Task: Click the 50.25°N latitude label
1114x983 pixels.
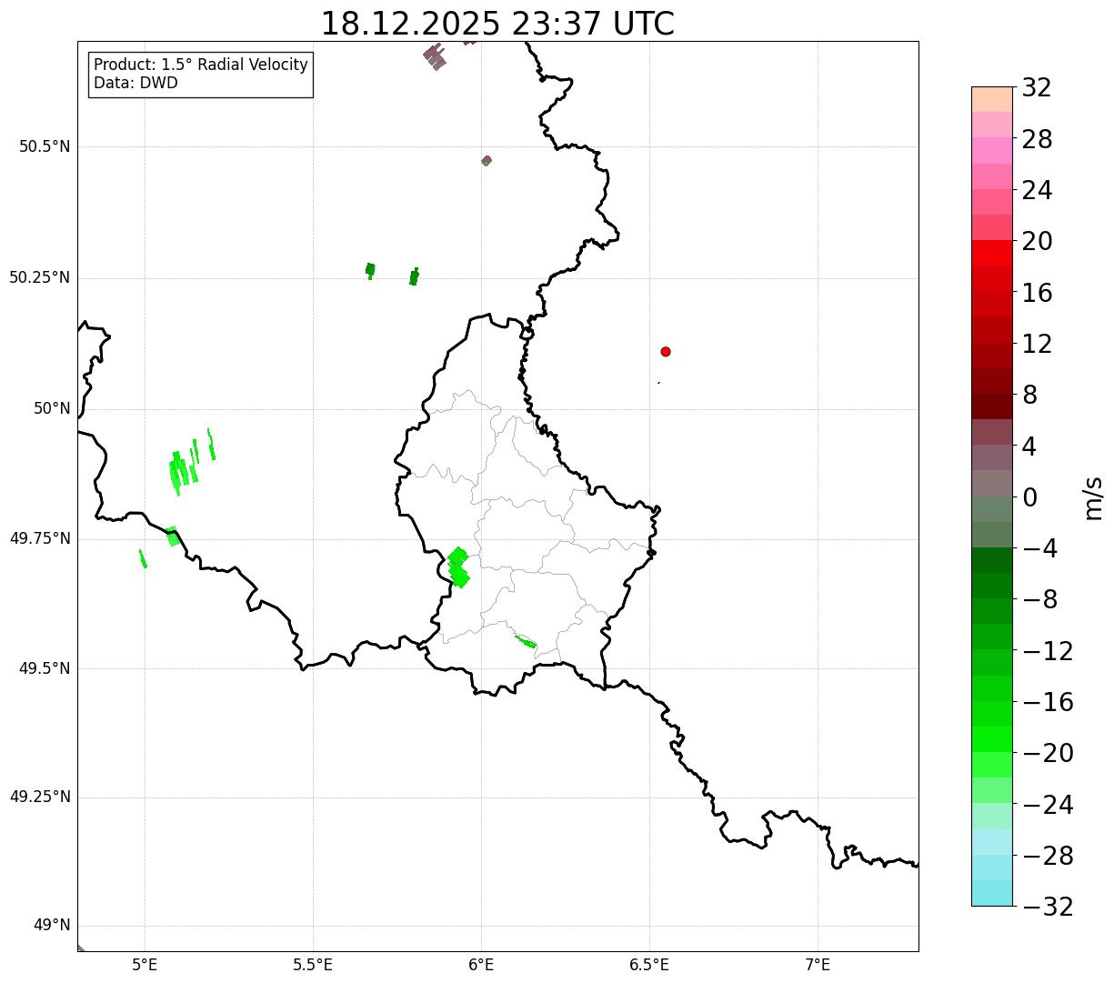Action: (x=40, y=277)
